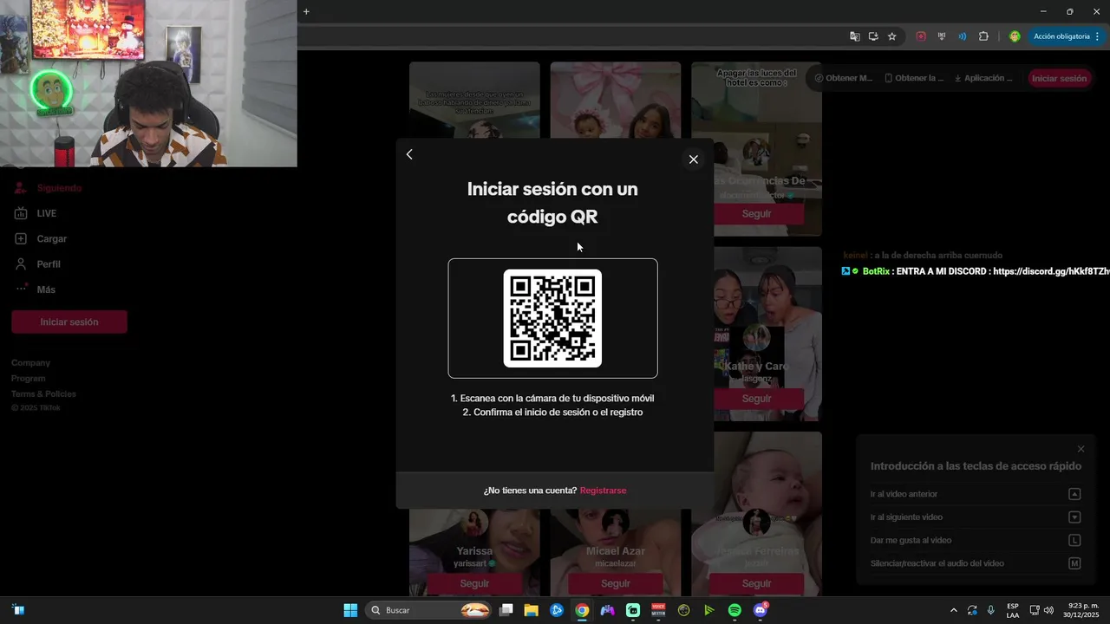Click the Registrarse link
Screen dimensions: 1110x624
[603, 491]
